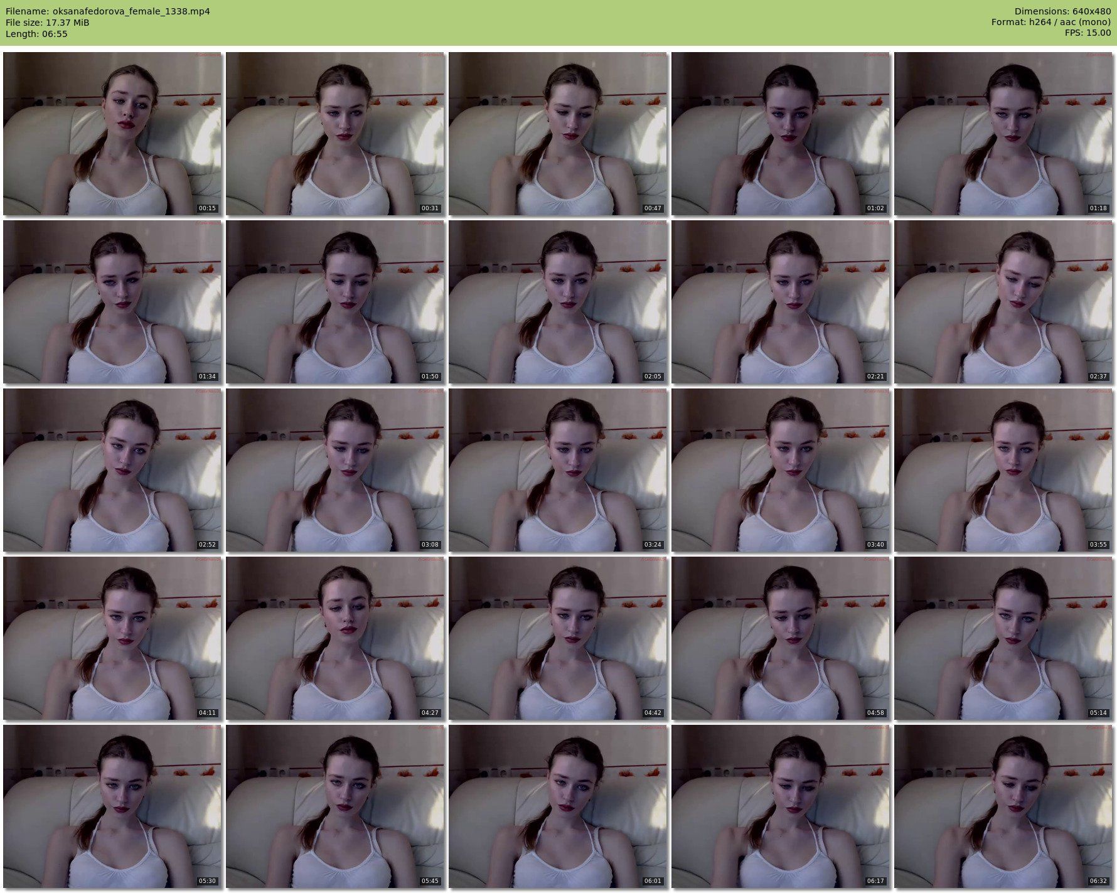The width and height of the screenshot is (1117, 893).
Task: Click the thumbnail stamped 04:11
Action: [112, 638]
